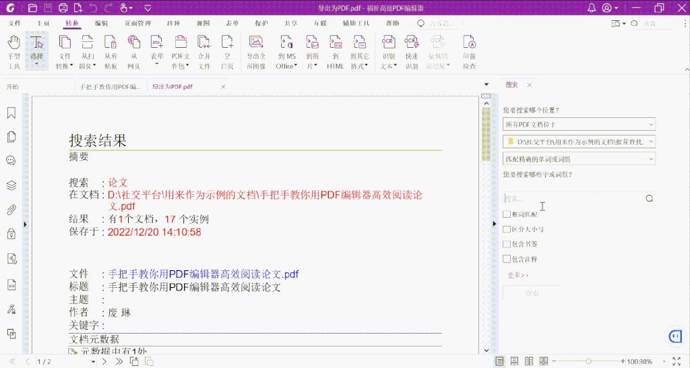Switch to continuous page view in status bar

pos(514,361)
